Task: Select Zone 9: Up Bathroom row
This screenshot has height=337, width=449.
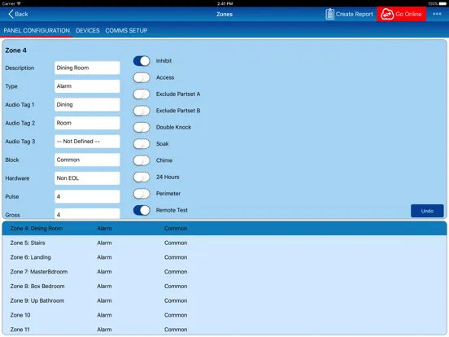Action: [x=224, y=300]
